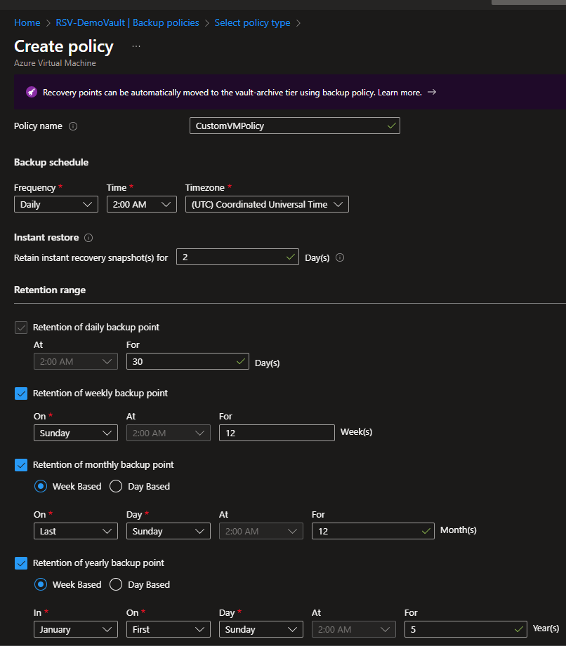Select Day Based for monthly retention
566x646 pixels.
pos(117,486)
